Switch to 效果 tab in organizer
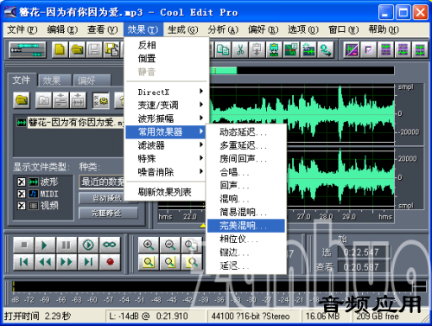The width and height of the screenshot is (432, 326). [x=54, y=80]
